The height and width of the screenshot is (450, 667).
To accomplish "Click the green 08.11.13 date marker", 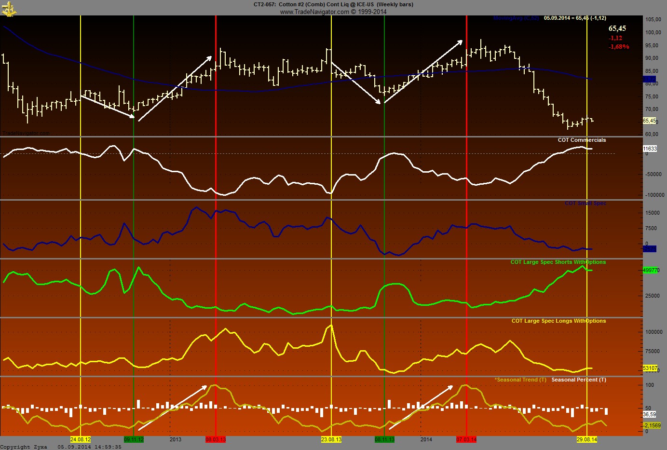I will pos(384,439).
